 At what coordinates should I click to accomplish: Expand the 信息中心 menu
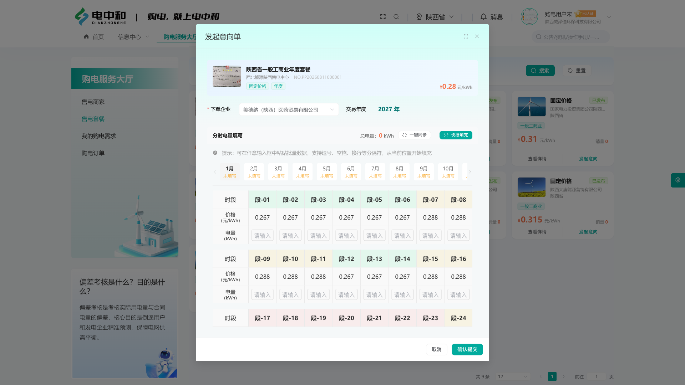click(134, 37)
